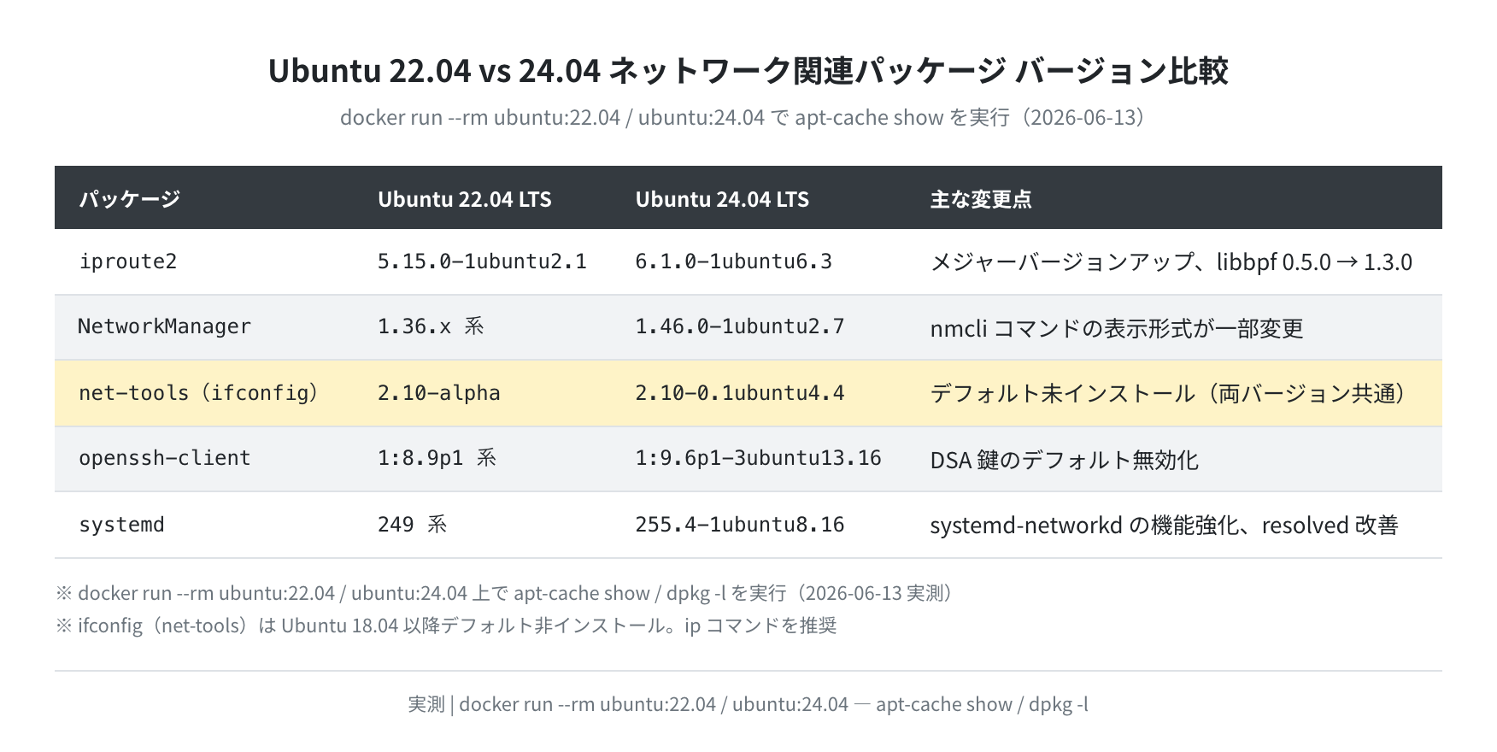Viewport: 1497px width, 752px height.
Task: Click the 主な変更点 column header
Action: (x=981, y=199)
